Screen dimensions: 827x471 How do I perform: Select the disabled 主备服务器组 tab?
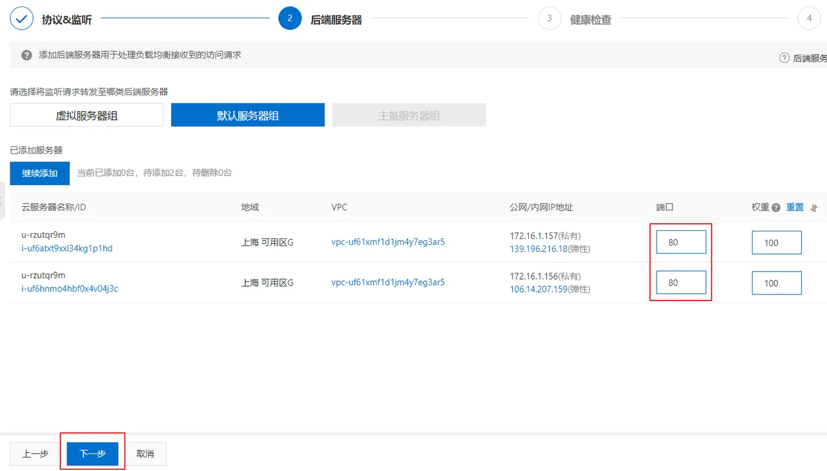point(409,115)
